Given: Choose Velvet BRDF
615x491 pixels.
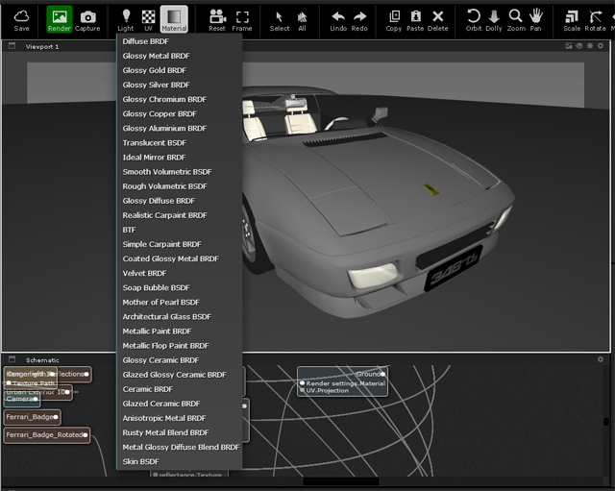Looking at the screenshot, I should (180, 273).
